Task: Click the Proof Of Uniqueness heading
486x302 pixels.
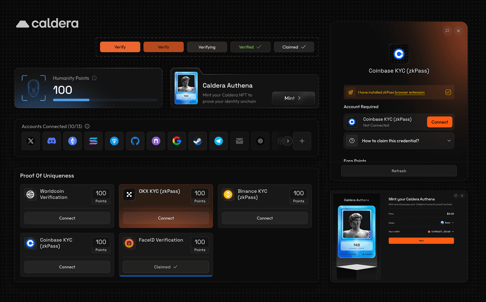Action: [x=47, y=176]
